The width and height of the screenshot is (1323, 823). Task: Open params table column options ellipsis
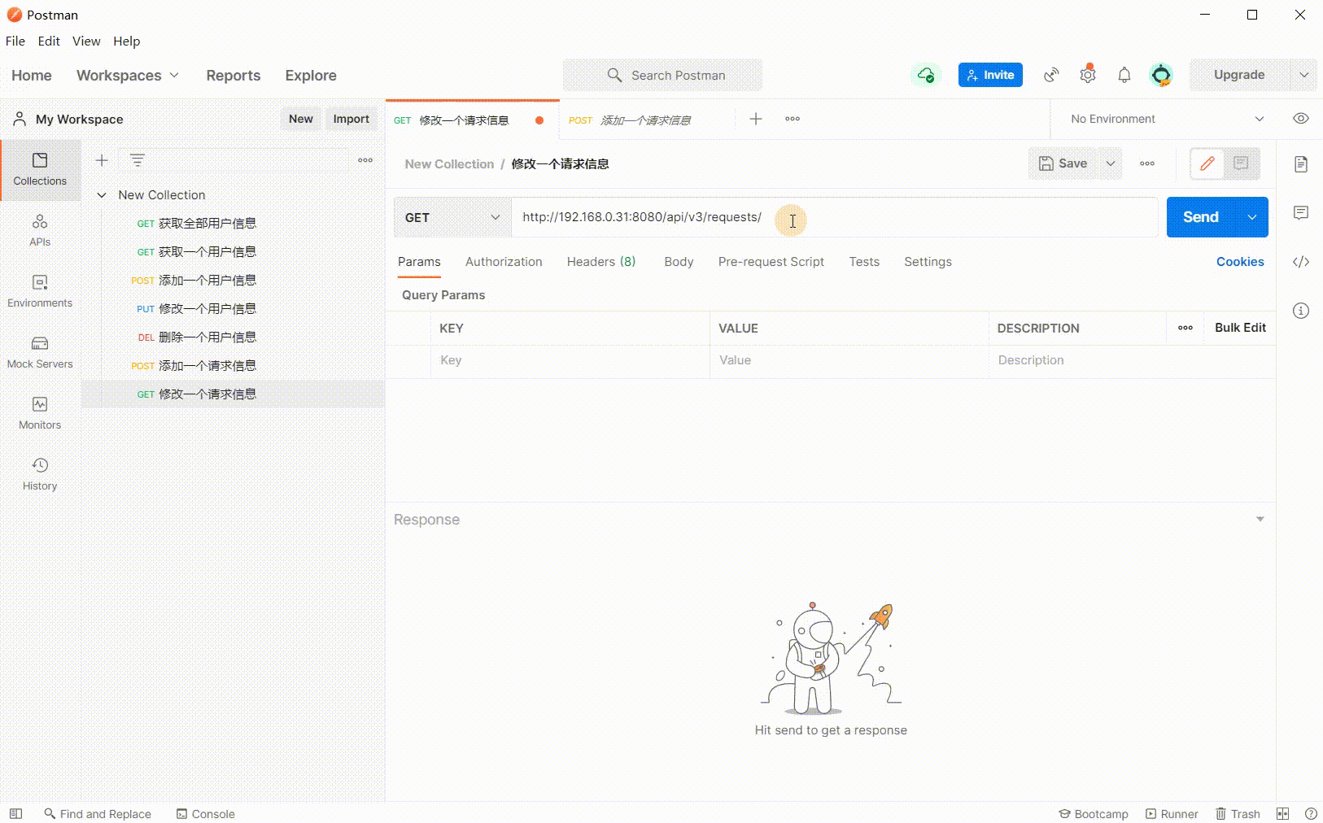1185,328
